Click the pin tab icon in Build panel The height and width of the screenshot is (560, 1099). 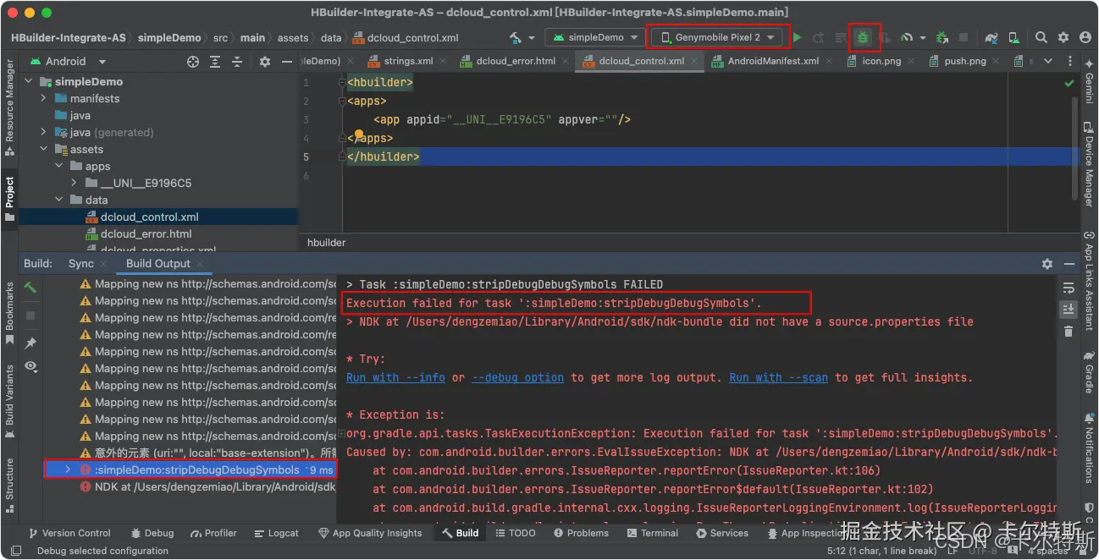point(30,343)
